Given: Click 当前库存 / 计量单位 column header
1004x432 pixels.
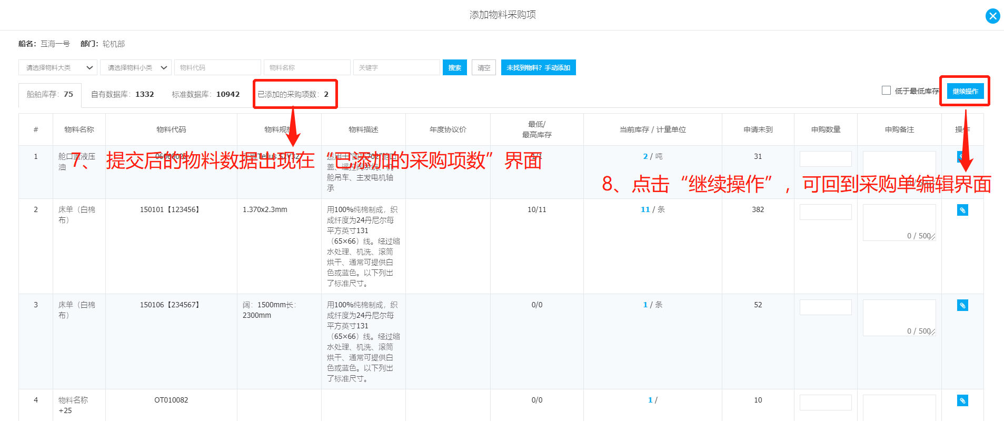Looking at the screenshot, I should click(x=652, y=129).
